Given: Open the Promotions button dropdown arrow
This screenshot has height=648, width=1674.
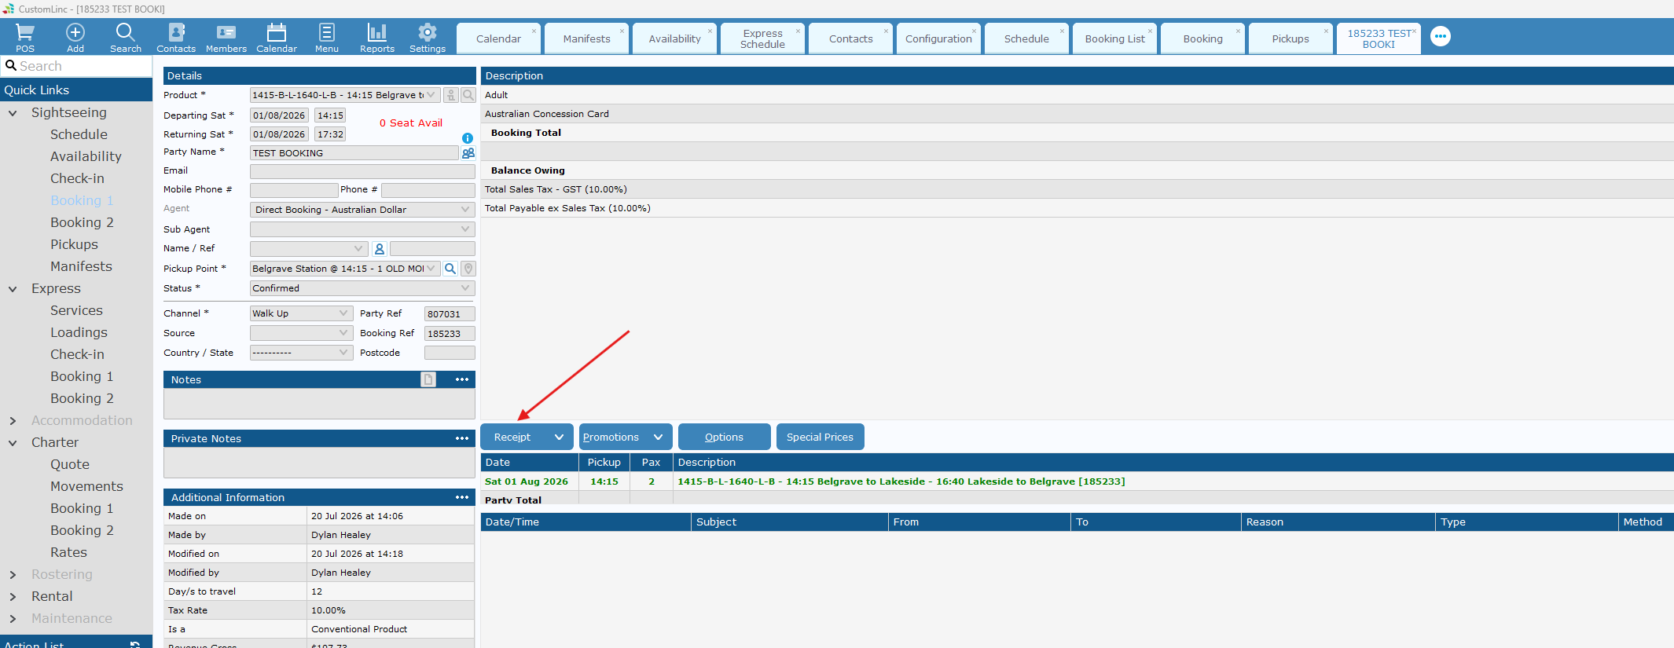Looking at the screenshot, I should pos(659,437).
